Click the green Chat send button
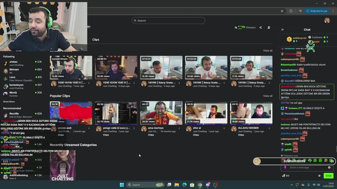337x189 pixels. click(329, 176)
